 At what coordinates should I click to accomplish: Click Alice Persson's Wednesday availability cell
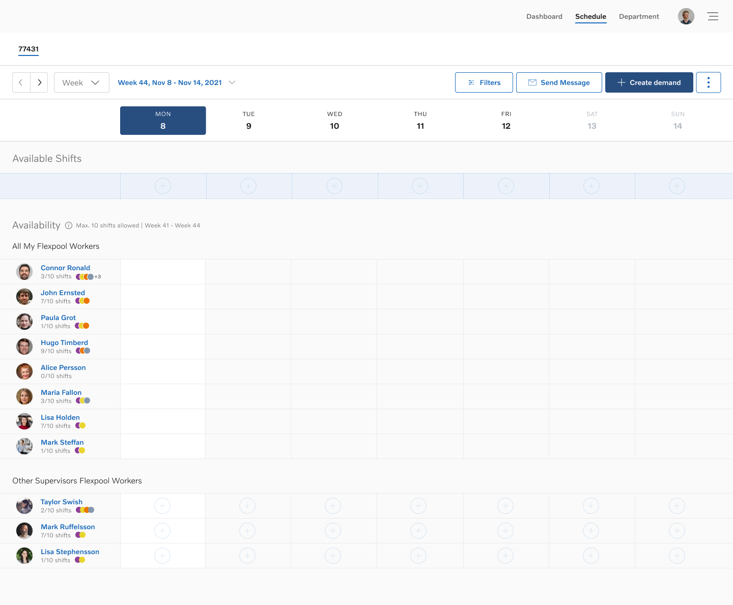pos(334,371)
